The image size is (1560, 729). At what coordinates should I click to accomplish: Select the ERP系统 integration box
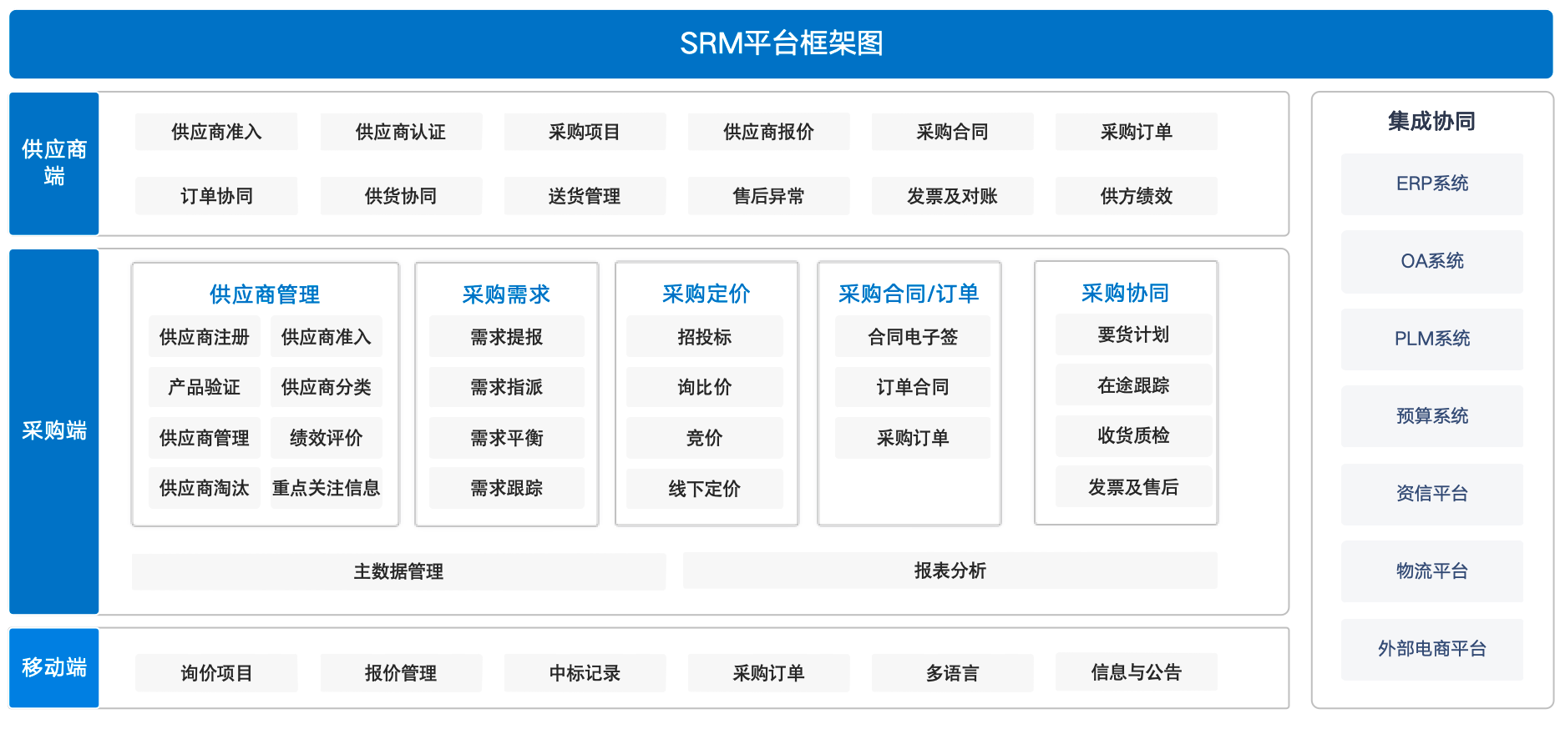pyautogui.click(x=1432, y=184)
